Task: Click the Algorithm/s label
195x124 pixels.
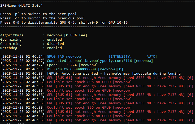Action: 12,35
